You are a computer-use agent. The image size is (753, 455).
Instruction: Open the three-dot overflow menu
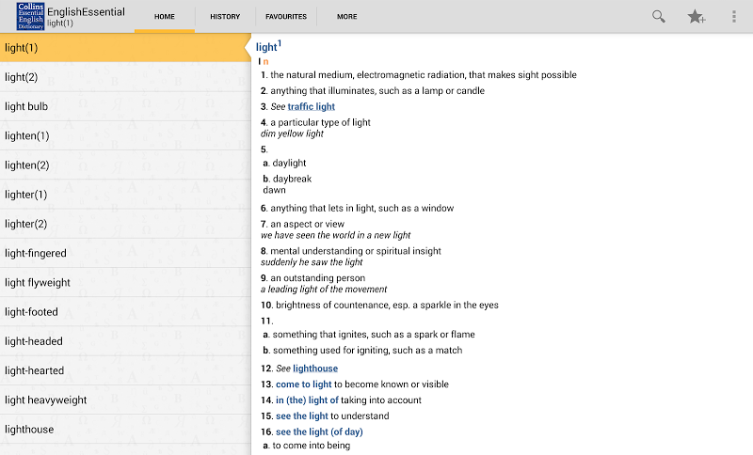click(734, 16)
